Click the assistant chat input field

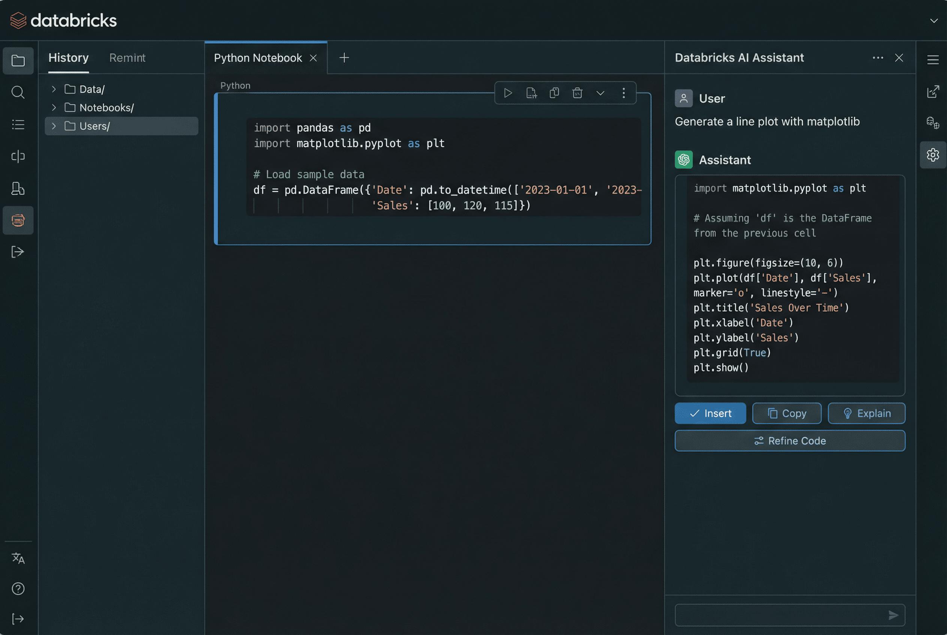pos(778,615)
